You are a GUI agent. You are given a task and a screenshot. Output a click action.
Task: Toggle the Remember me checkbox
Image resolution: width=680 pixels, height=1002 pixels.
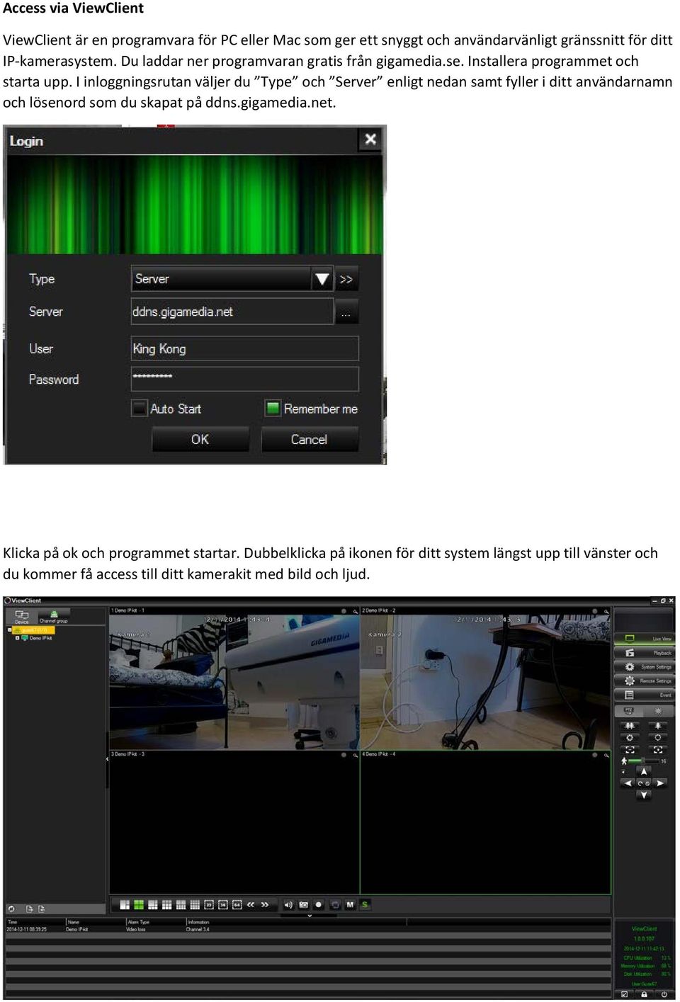tap(273, 408)
